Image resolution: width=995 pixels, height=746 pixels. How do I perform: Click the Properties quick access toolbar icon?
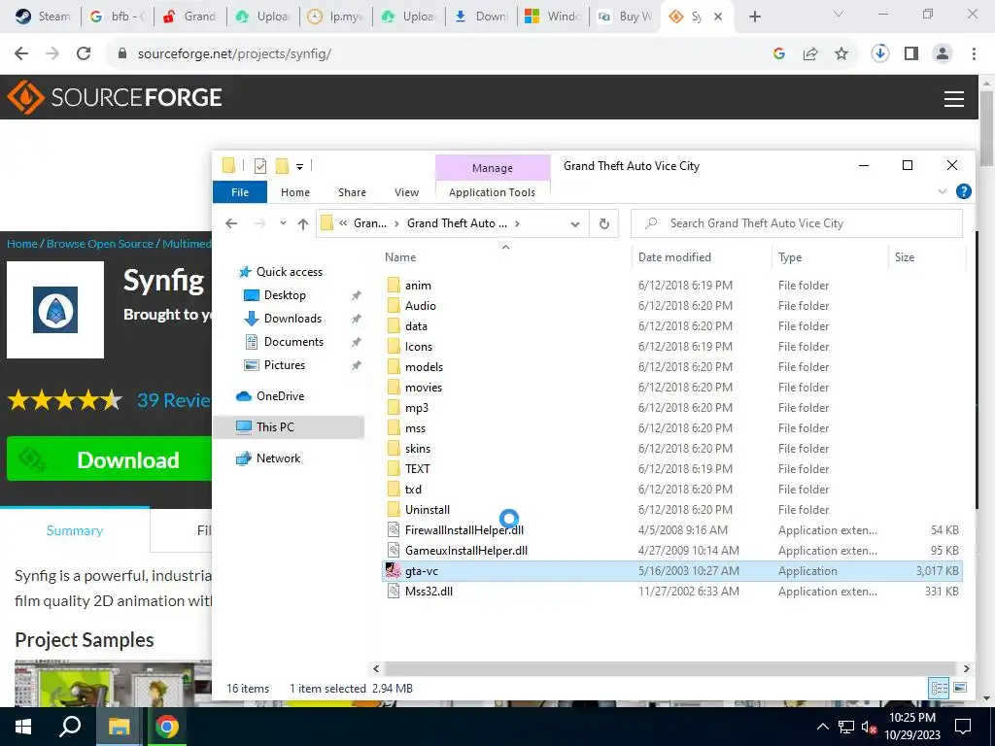pyautogui.click(x=260, y=166)
